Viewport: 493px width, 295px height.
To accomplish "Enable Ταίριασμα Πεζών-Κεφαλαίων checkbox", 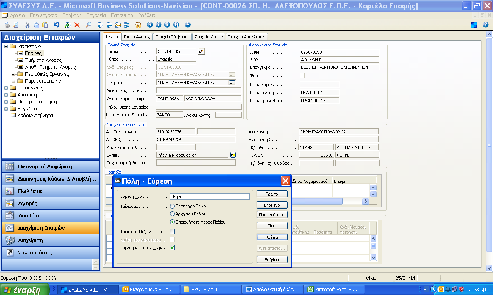I will coord(173,232).
